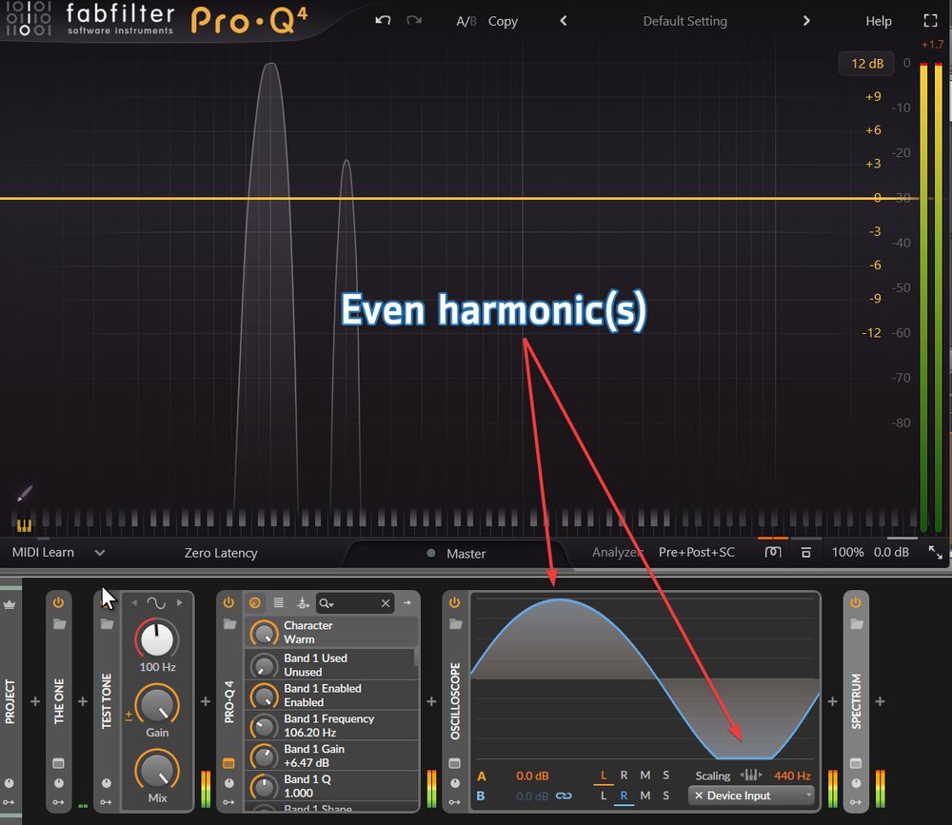Select next Test Tone waveform
This screenshot has height=825, width=952.
pyautogui.click(x=179, y=603)
